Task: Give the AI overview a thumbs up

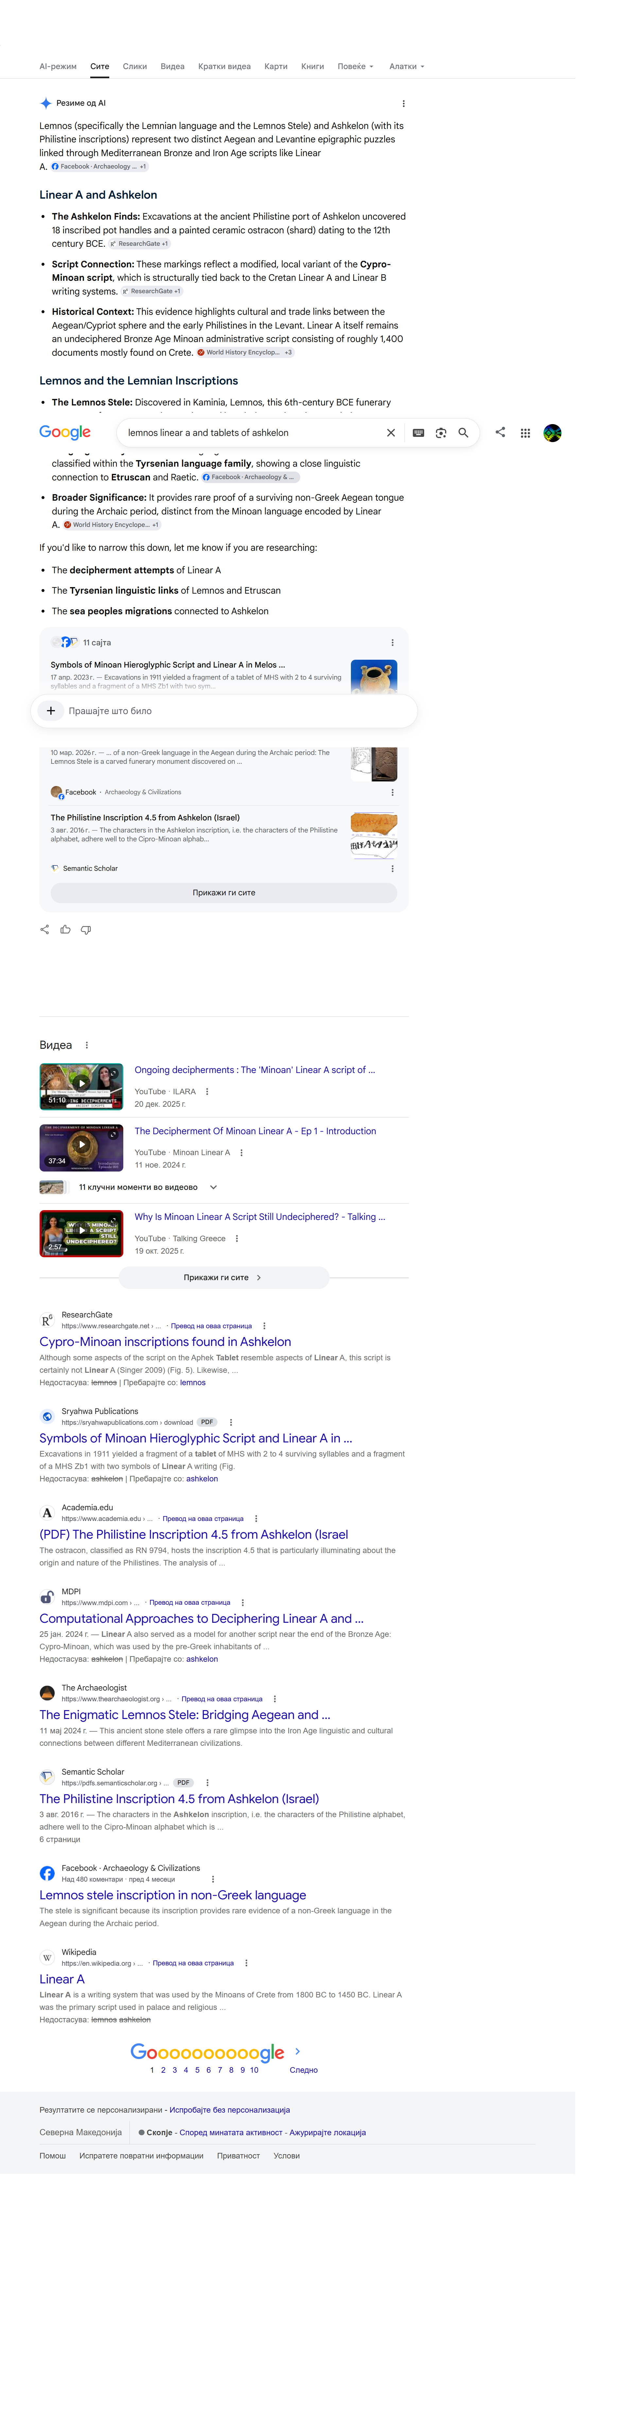Action: 66,930
